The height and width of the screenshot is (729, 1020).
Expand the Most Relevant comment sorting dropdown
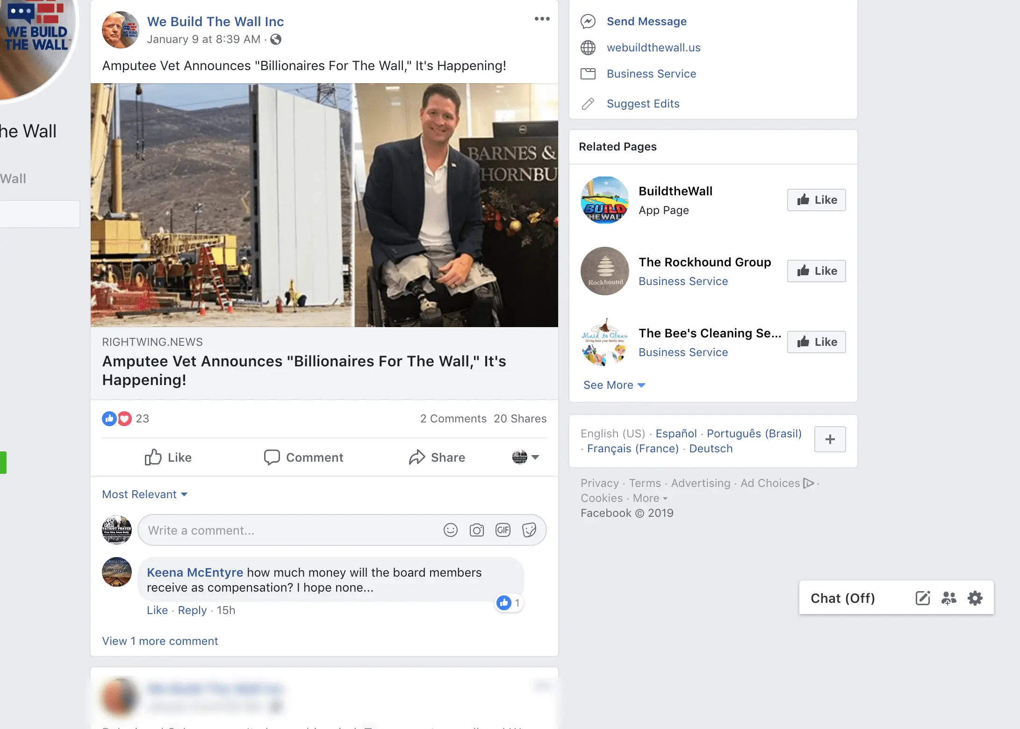(x=145, y=494)
